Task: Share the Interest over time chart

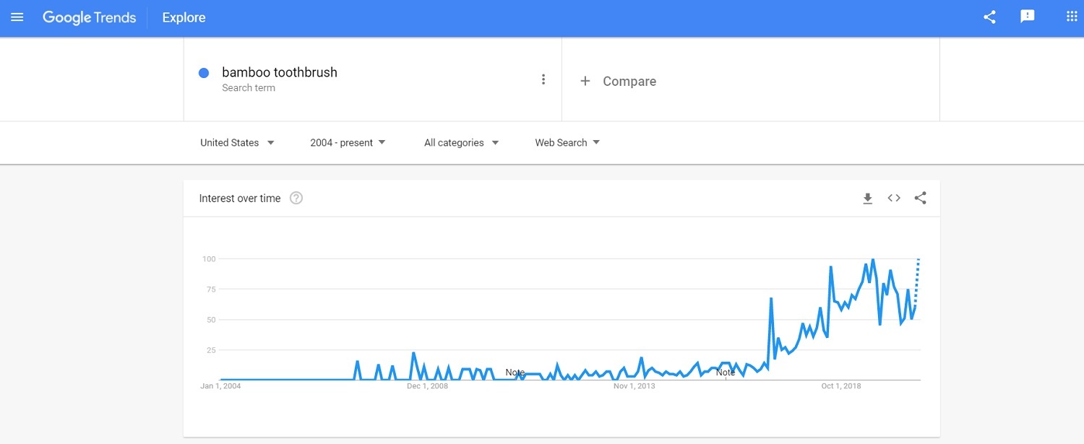Action: [x=920, y=198]
